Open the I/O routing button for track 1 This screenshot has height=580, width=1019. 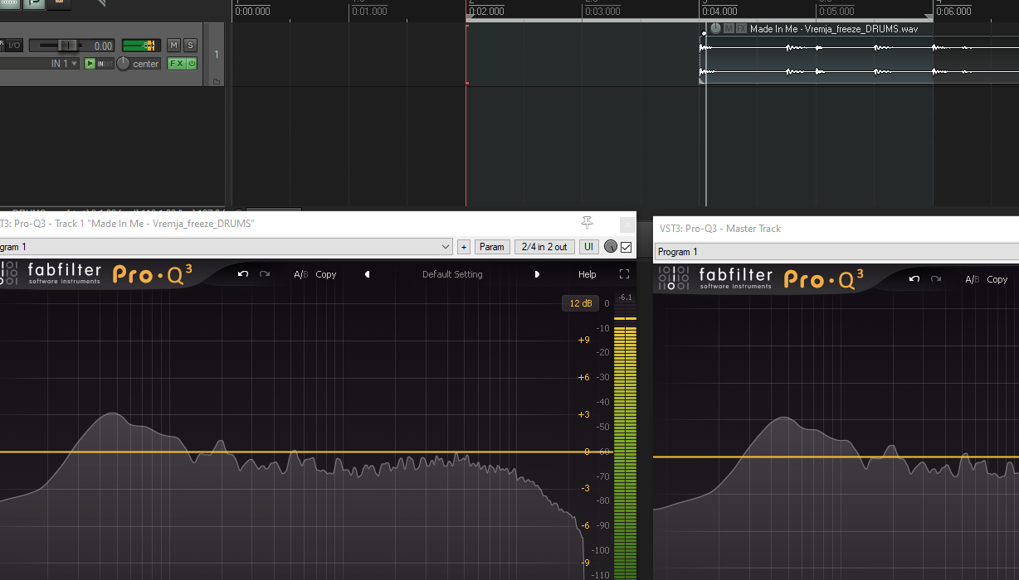click(15, 46)
